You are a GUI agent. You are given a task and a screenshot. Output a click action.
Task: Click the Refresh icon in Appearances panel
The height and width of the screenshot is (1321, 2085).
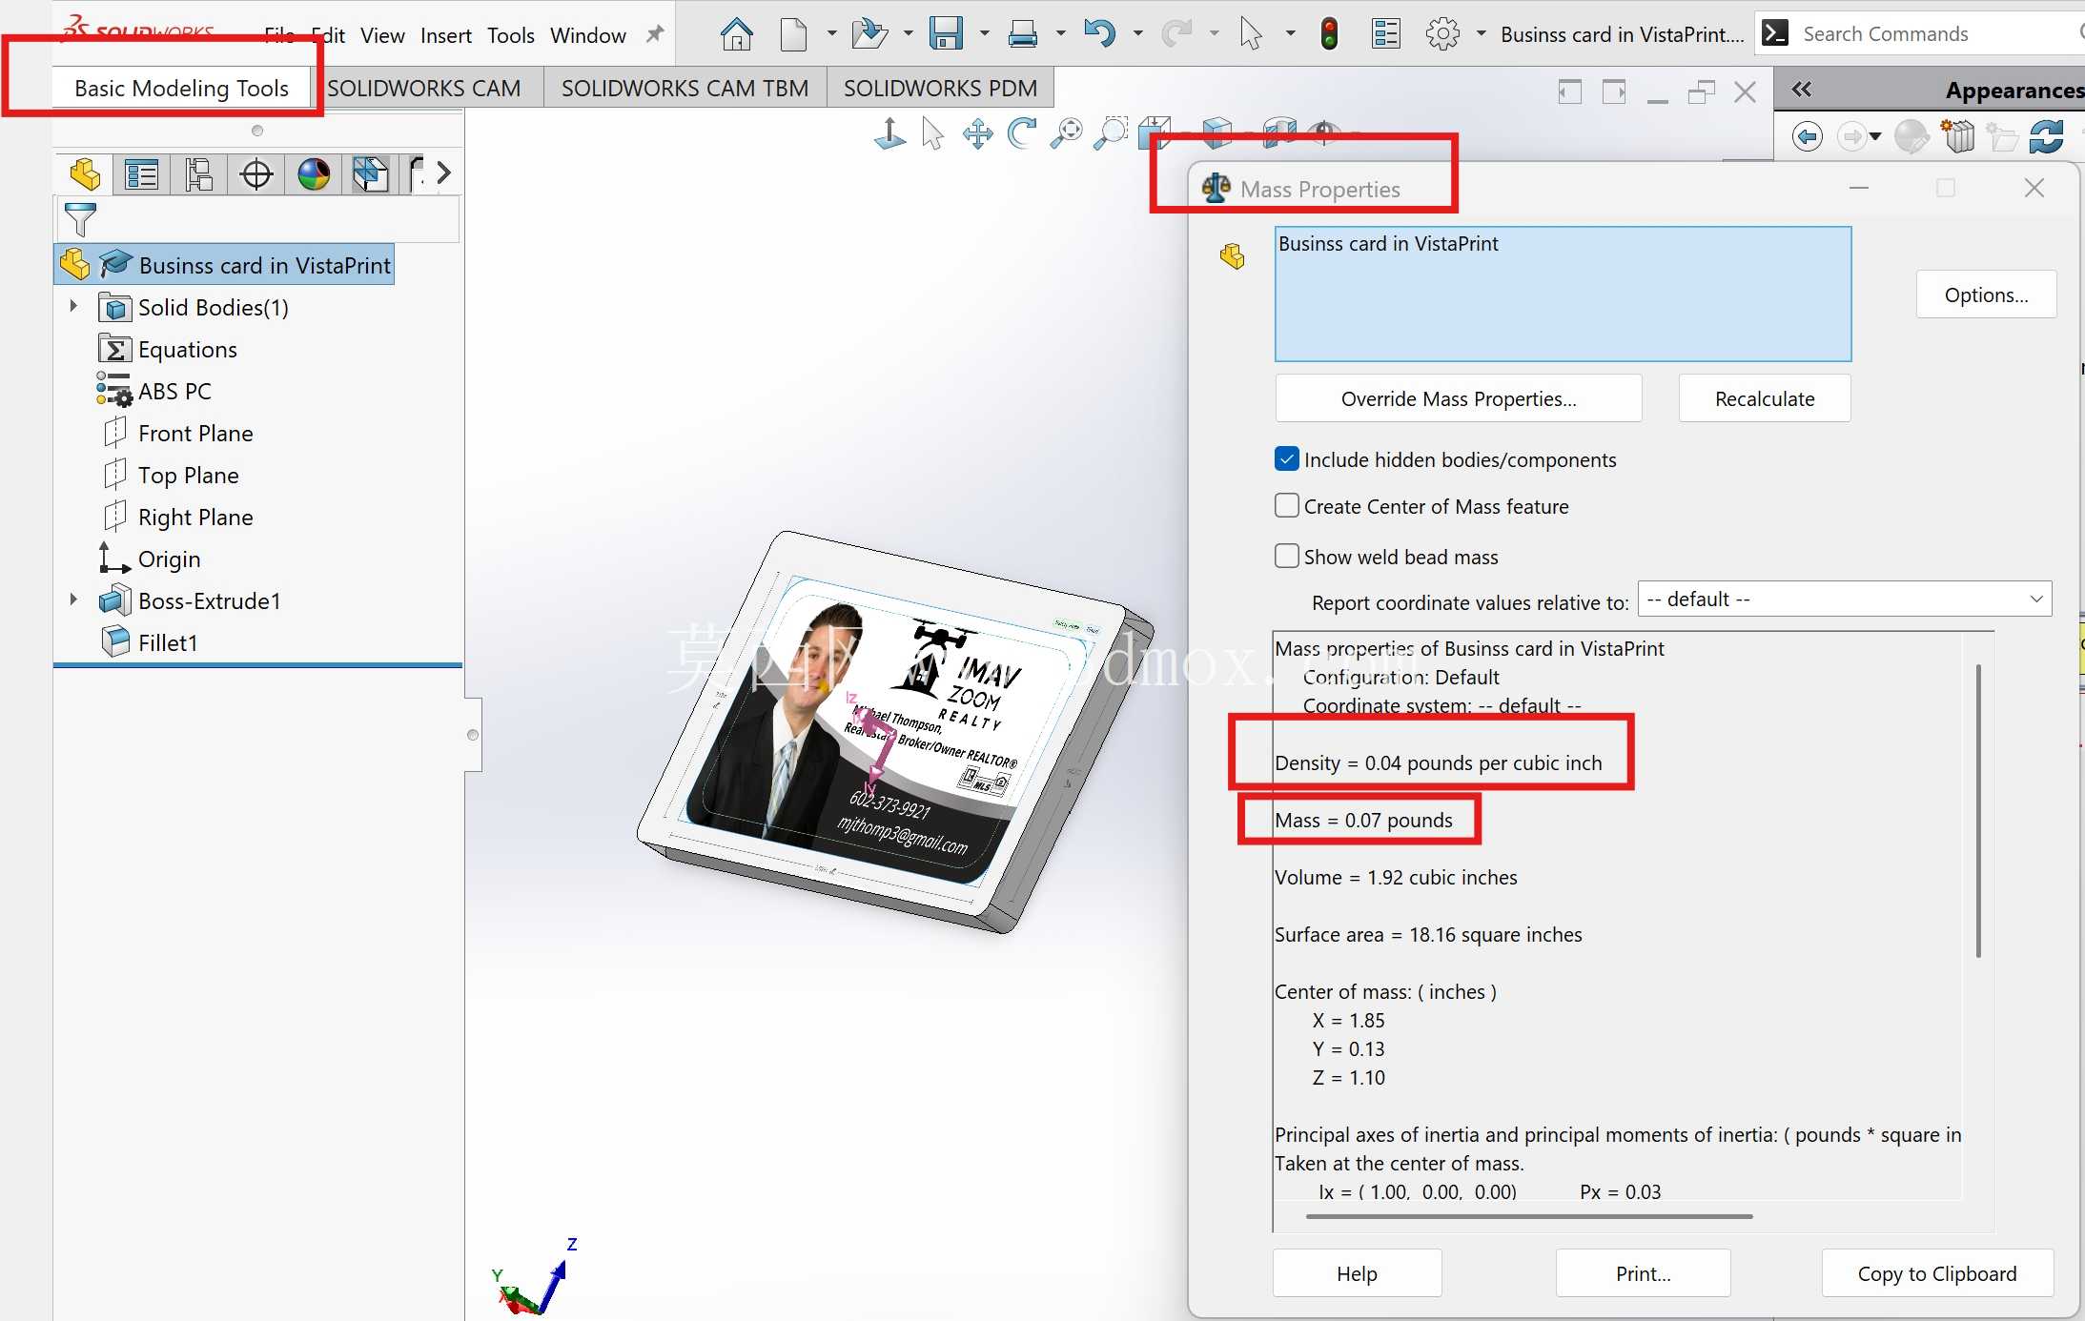pyautogui.click(x=2046, y=136)
